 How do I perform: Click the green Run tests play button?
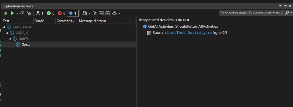click(12, 13)
